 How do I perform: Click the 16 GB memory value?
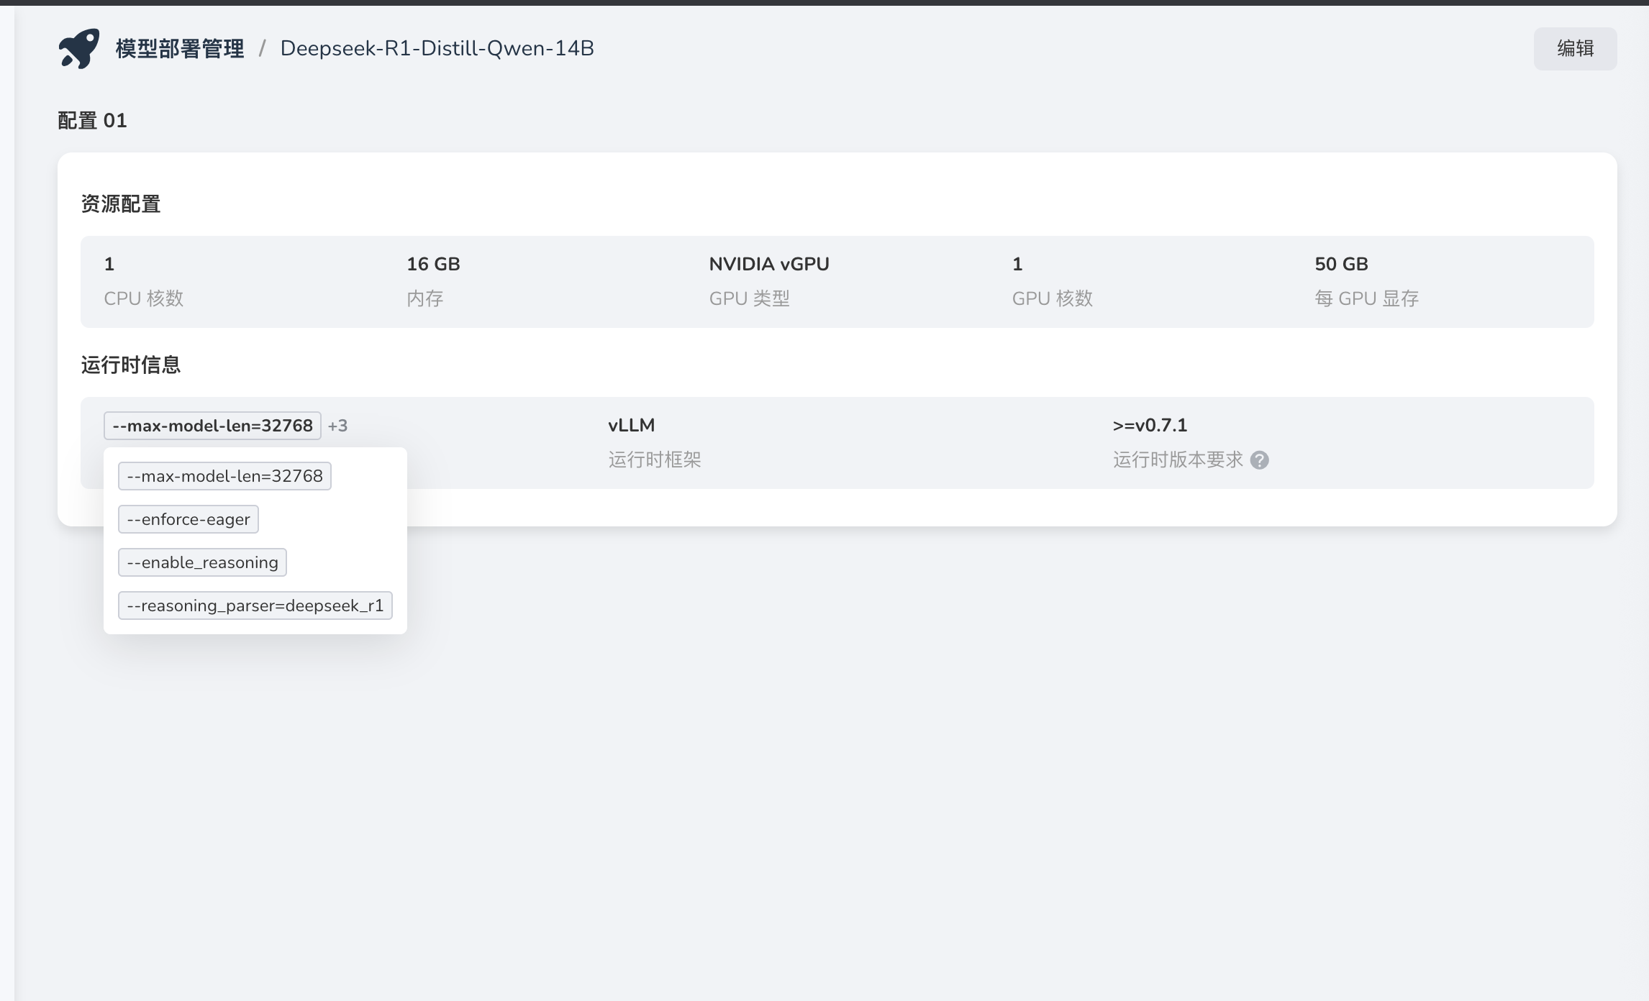point(433,264)
